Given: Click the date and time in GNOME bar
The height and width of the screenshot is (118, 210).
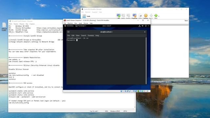Looking at the screenshot, I should pyautogui.click(x=107, y=26).
